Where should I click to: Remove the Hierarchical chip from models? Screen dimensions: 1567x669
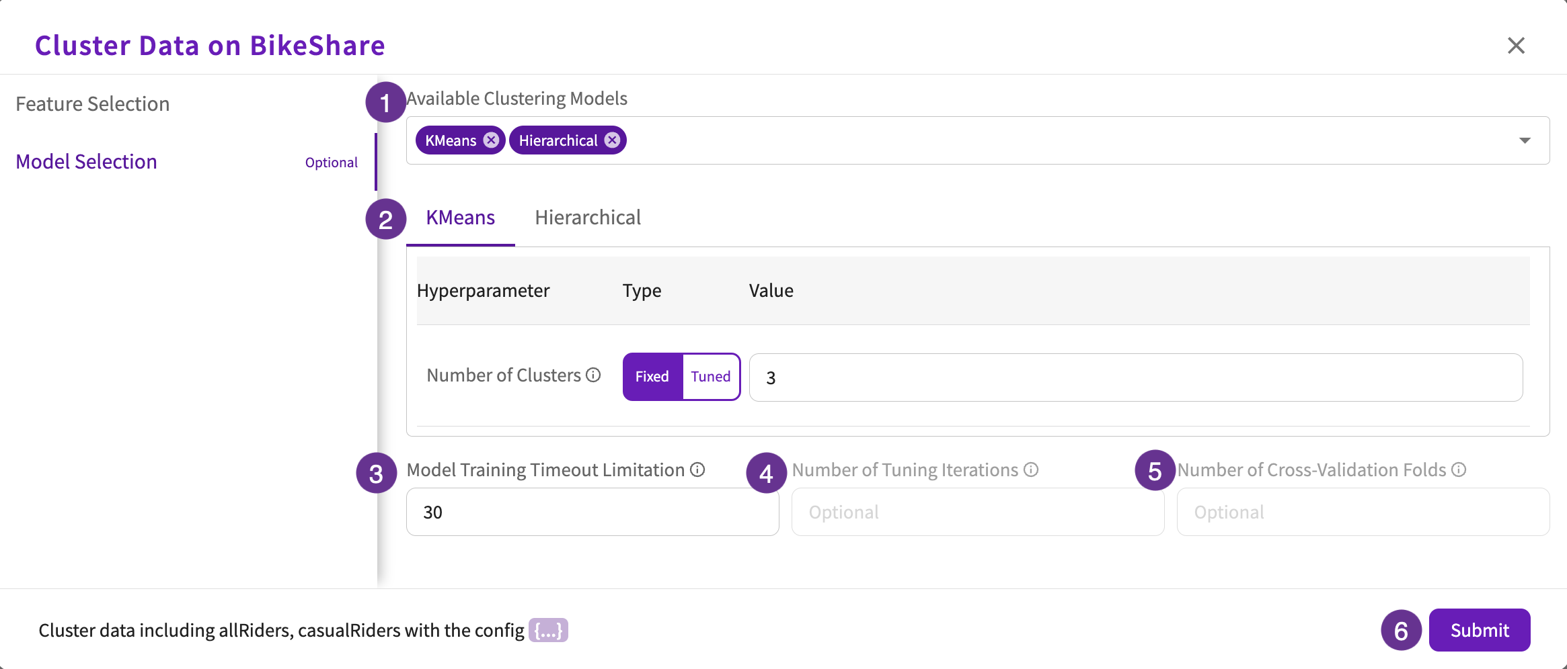pyautogui.click(x=612, y=140)
